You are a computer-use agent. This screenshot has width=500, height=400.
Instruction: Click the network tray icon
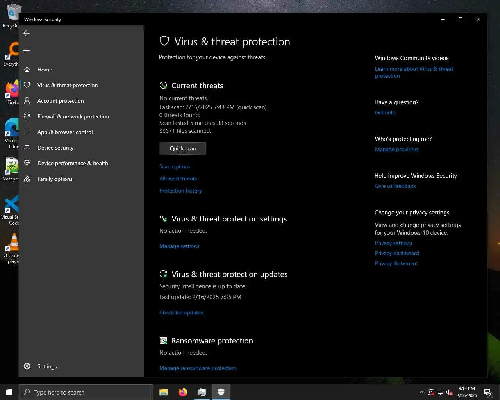[440, 392]
